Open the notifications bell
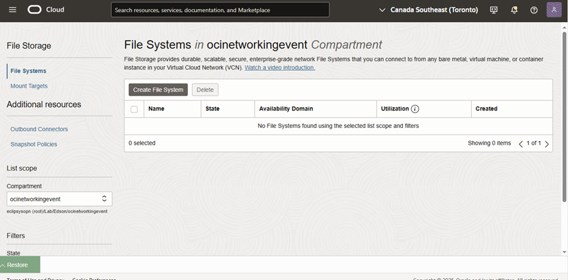 [514, 10]
